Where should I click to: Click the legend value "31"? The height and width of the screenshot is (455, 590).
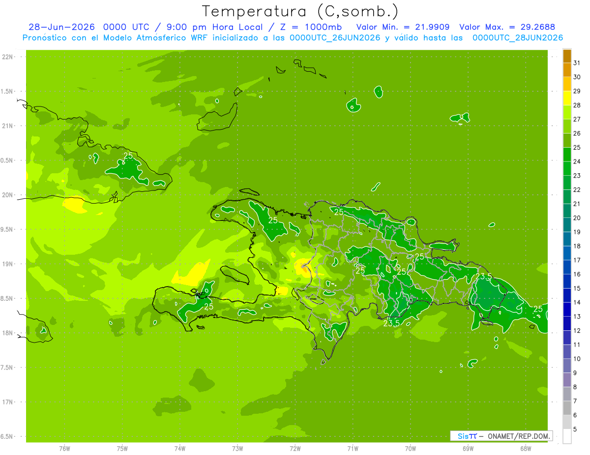577,63
